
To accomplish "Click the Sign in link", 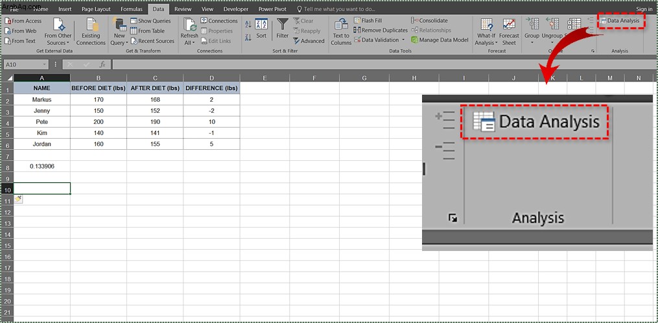I will click(644, 9).
